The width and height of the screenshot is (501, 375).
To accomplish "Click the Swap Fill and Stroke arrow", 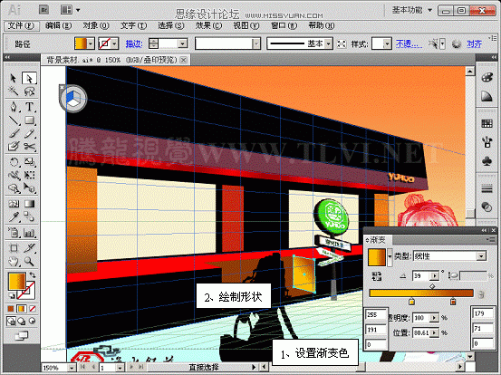I will pos(33,274).
